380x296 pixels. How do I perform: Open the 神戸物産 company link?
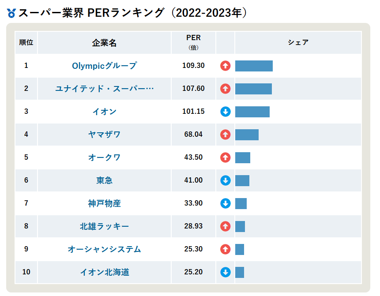click(x=104, y=203)
